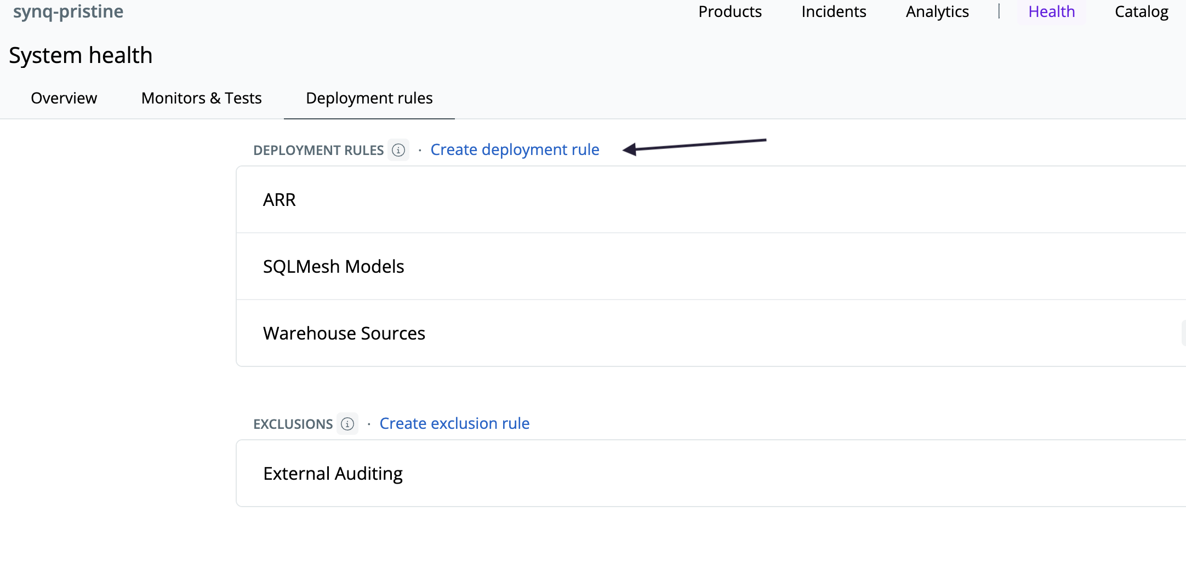Select the SQLMesh Models deployment rule
Screen dimensions: 1186x563
[333, 267]
